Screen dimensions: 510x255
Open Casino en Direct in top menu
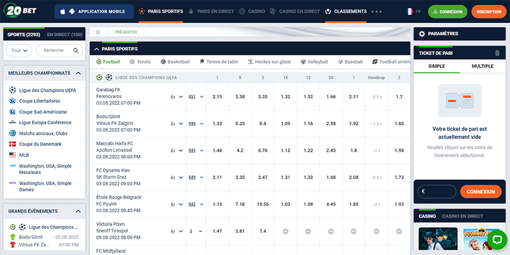[x=295, y=11]
